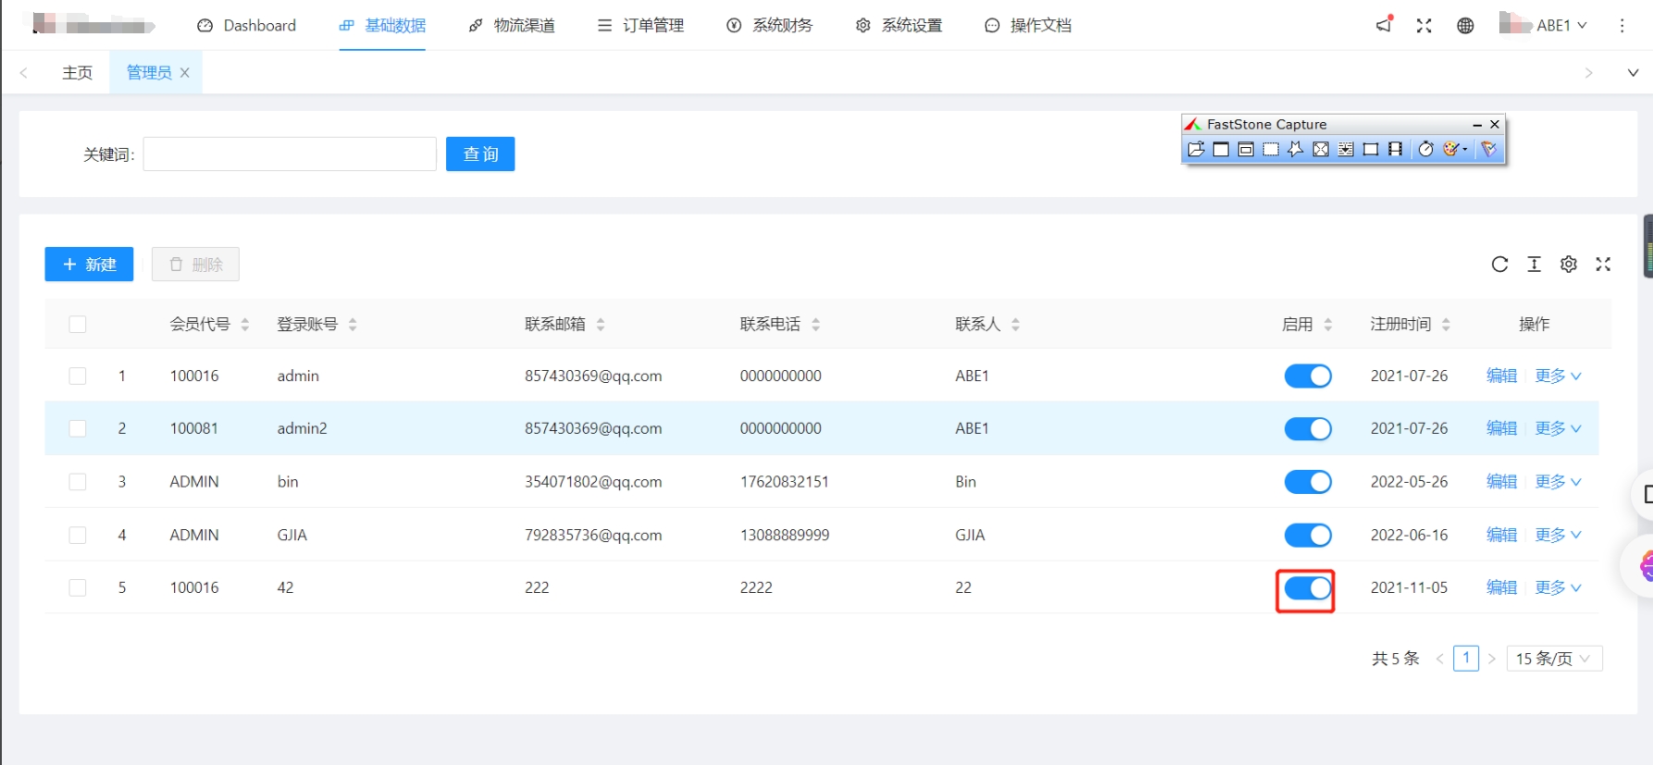The width and height of the screenshot is (1653, 765).
Task: Open the Dashboard menu
Action: click(x=246, y=26)
